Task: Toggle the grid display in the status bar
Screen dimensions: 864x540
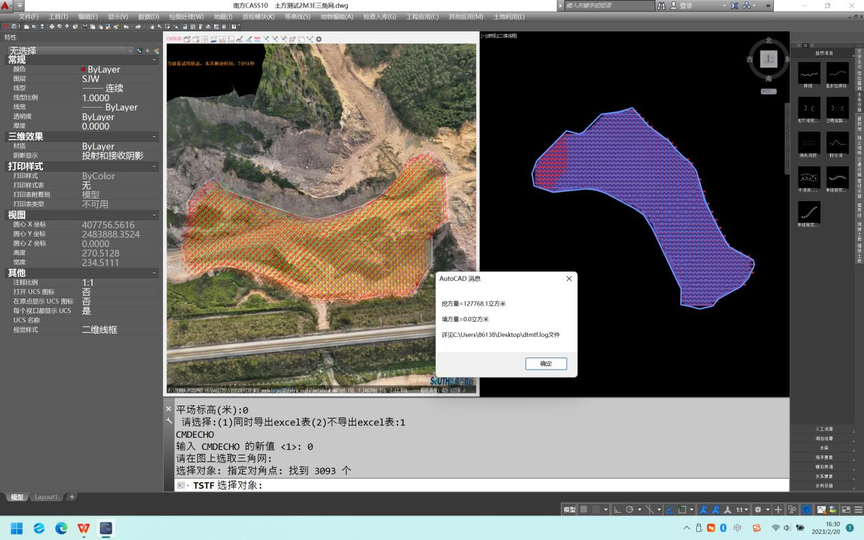Action: (x=585, y=509)
